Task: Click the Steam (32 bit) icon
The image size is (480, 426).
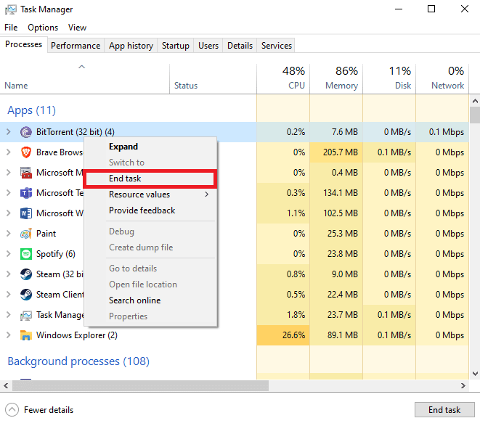Action: click(x=26, y=274)
